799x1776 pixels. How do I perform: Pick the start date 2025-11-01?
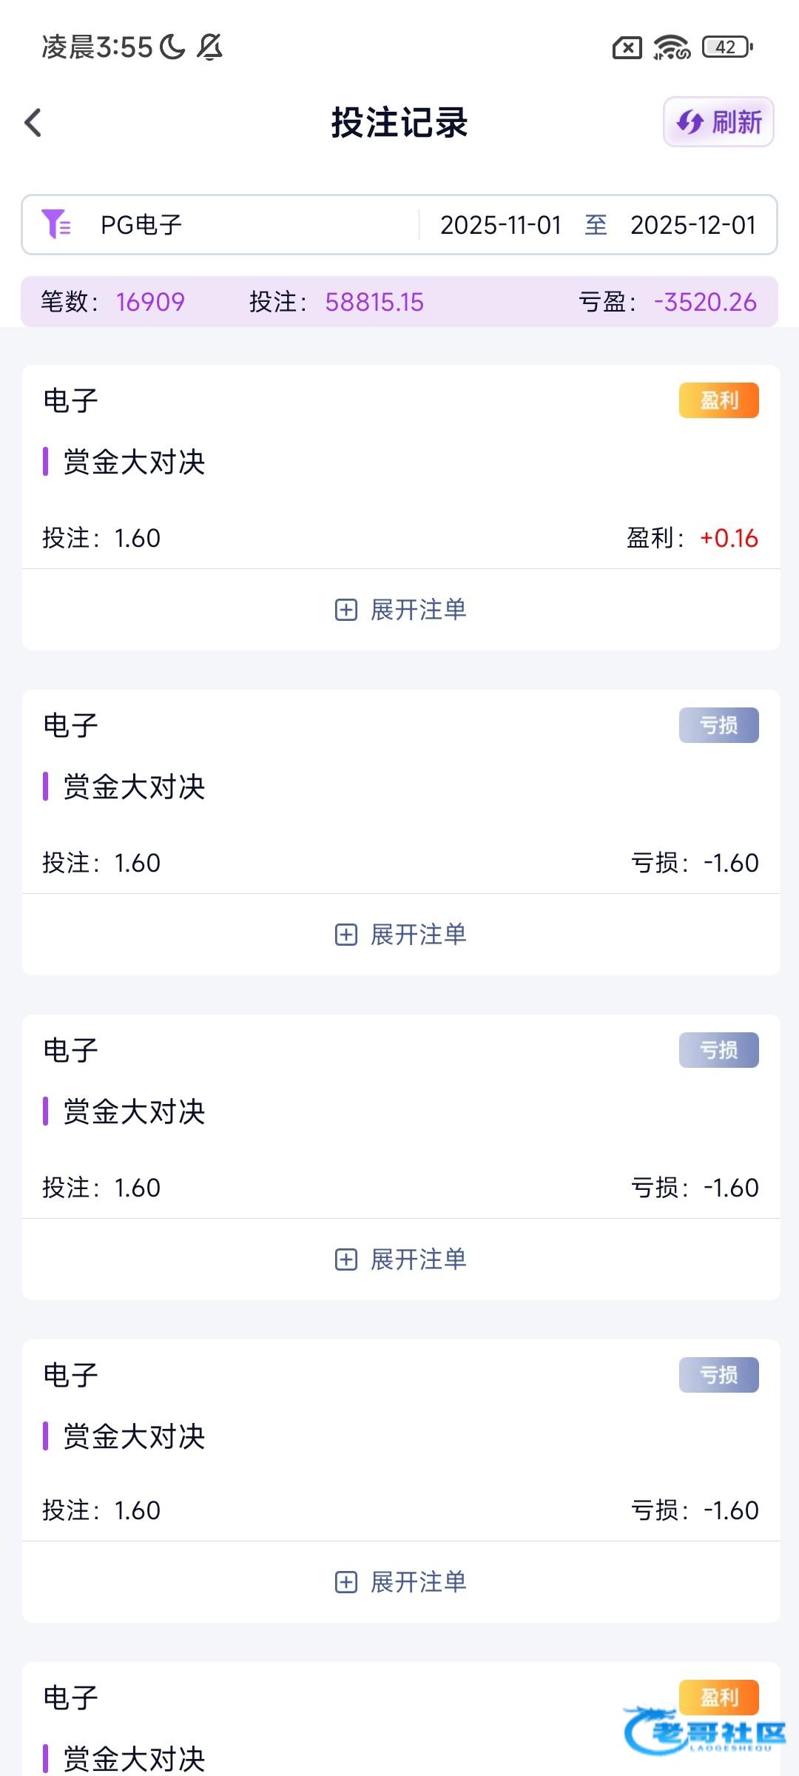pos(501,225)
